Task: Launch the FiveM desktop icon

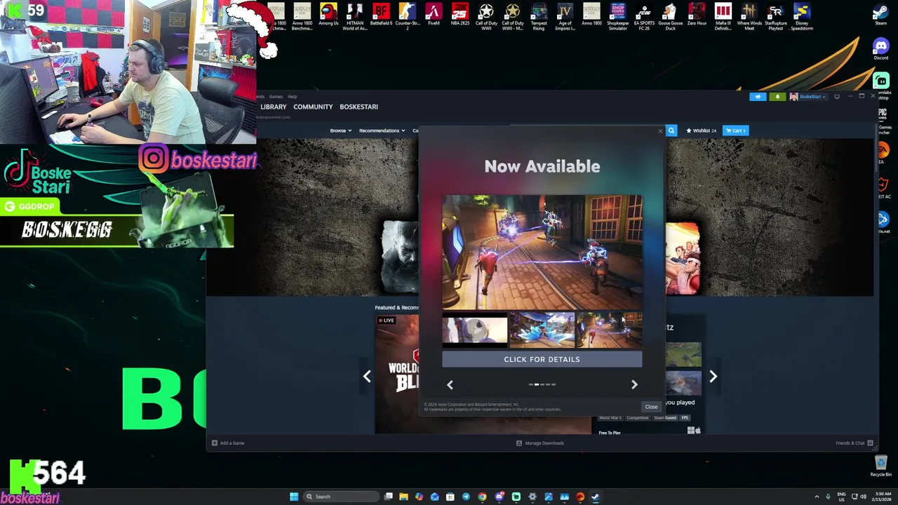Action: coord(434,15)
